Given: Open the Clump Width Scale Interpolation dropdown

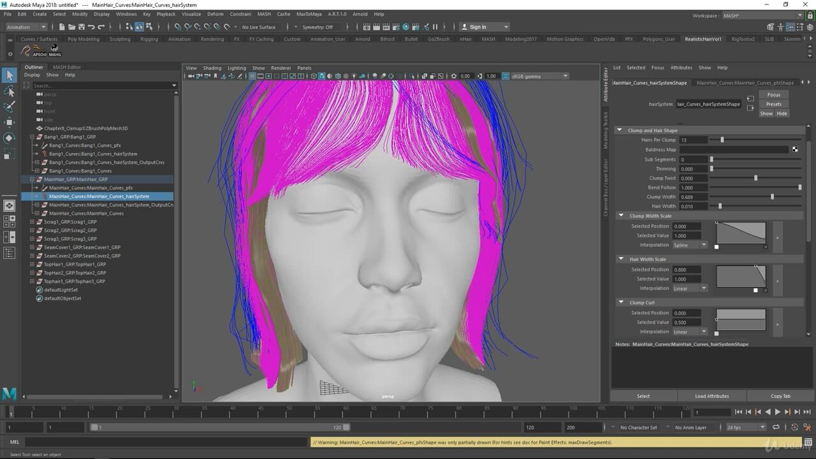Looking at the screenshot, I should pos(690,245).
